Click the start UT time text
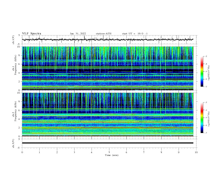The image size is (221, 171). (135, 34)
